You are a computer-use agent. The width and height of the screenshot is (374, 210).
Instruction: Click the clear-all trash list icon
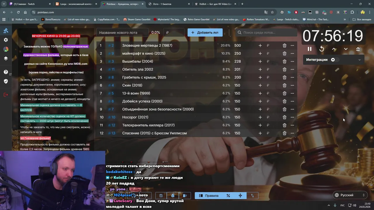185,196
